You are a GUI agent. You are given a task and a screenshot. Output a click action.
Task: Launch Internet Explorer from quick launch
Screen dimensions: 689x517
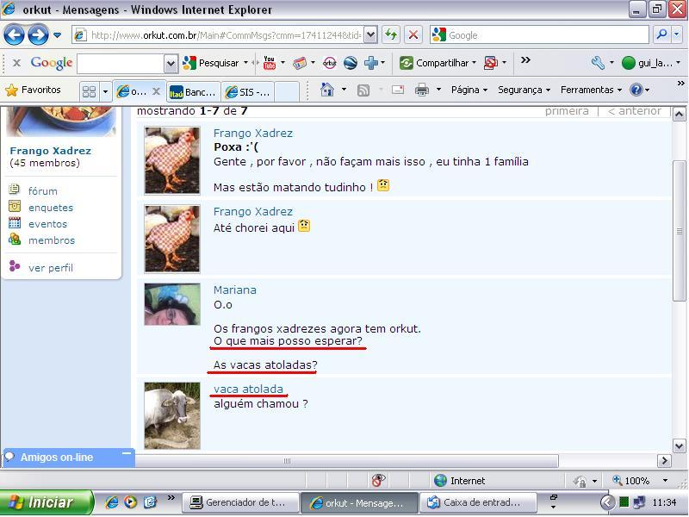click(112, 502)
